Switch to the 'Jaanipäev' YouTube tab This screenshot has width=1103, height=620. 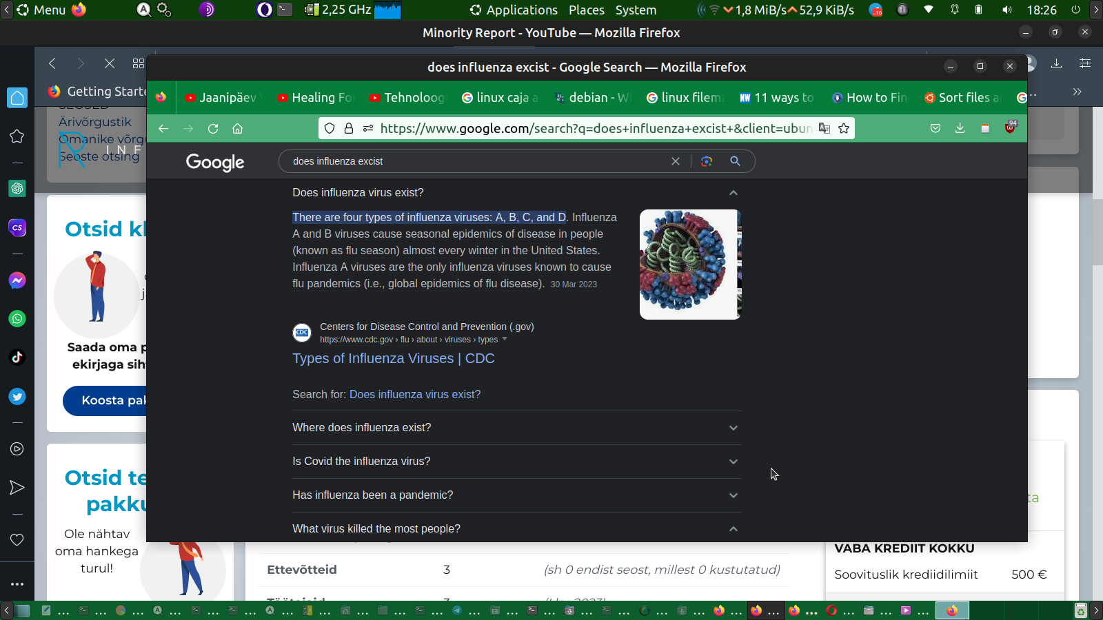click(223, 98)
